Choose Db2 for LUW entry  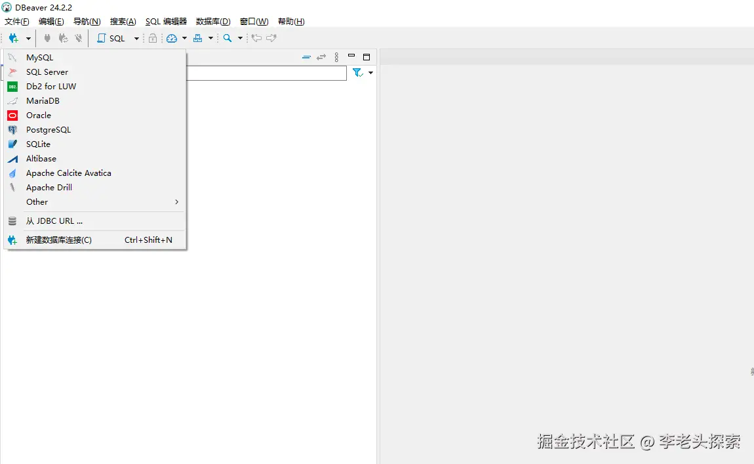click(x=94, y=86)
